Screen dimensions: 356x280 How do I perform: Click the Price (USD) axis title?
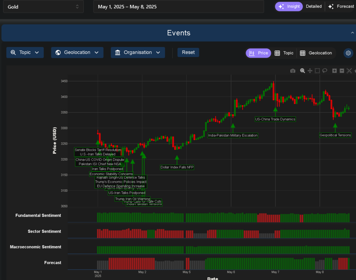[55, 140]
